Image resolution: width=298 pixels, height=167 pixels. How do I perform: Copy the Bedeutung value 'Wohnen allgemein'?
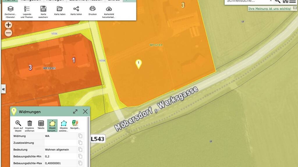coord(80,150)
